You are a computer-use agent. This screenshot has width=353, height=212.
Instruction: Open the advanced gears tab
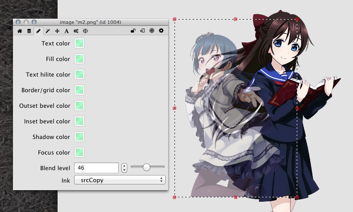click(x=76, y=31)
